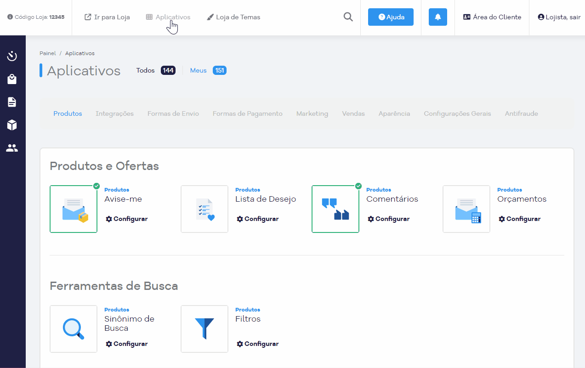Click the 144 count badge
The image size is (585, 368).
click(168, 70)
